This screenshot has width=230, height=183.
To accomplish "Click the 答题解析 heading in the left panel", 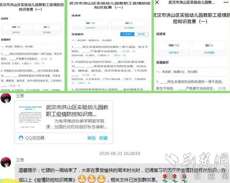I will 6,40.
